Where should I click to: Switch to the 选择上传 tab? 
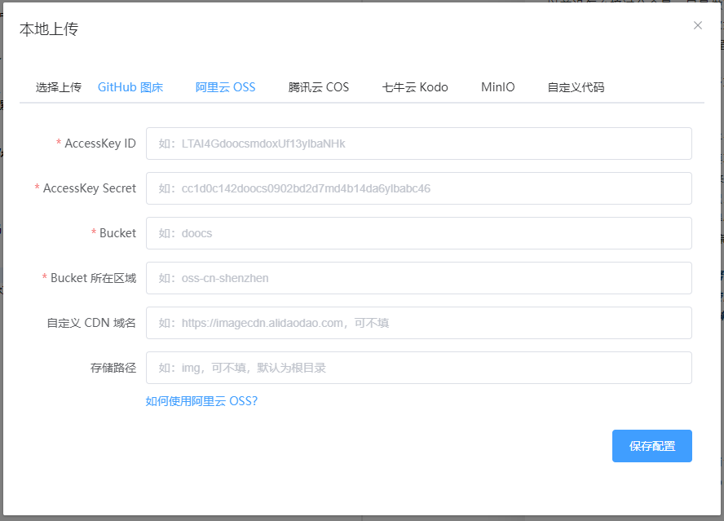click(x=59, y=87)
